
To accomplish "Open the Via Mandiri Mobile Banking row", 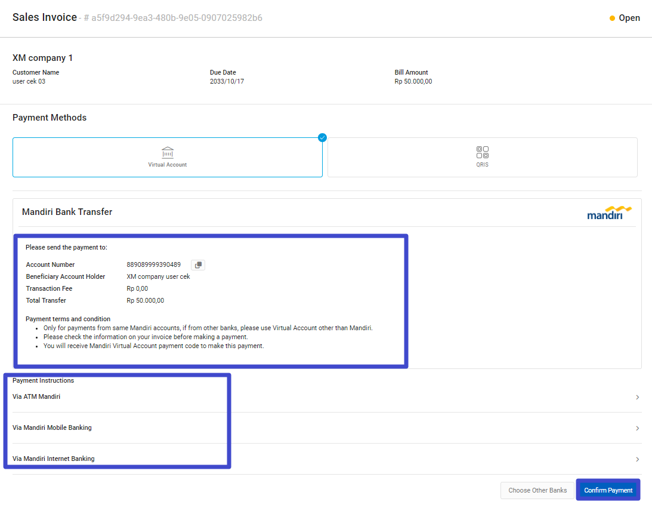I will click(x=327, y=428).
